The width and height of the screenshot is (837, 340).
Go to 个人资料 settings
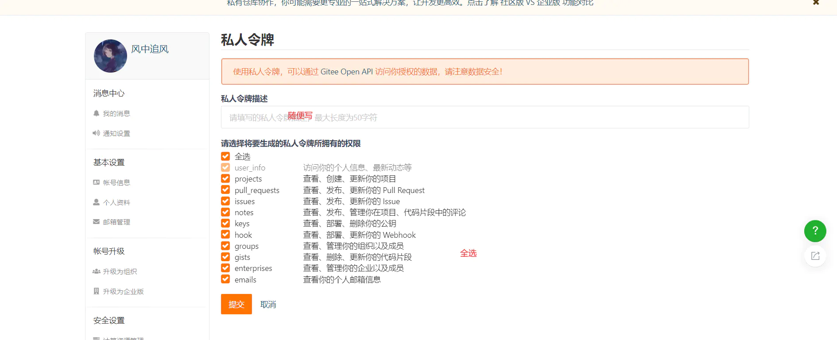[x=116, y=203]
